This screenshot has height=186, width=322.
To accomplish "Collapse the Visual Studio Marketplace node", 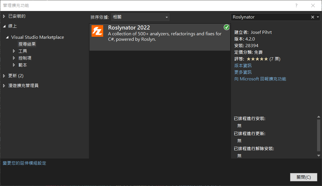I will click(7, 37).
